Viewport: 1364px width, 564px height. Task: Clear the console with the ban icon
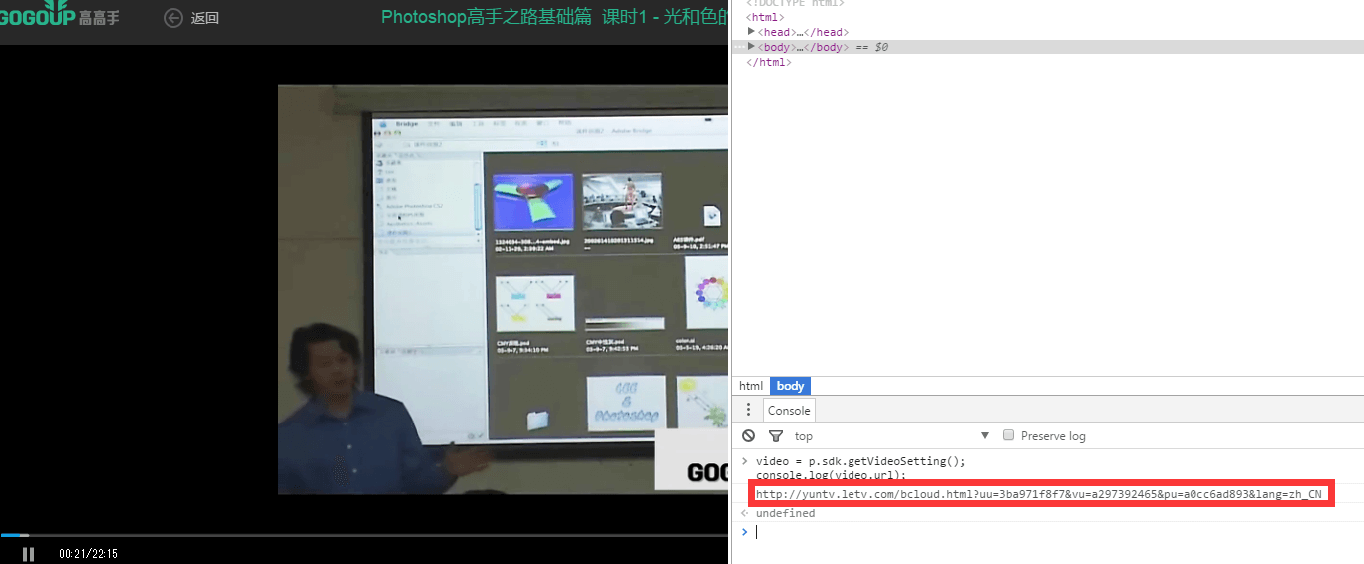tap(749, 436)
